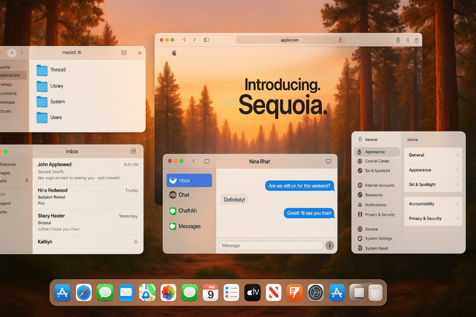Open the Safari share icon

[x=398, y=40]
